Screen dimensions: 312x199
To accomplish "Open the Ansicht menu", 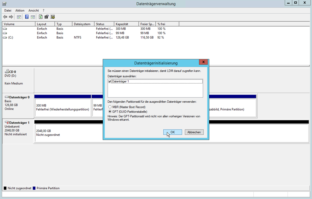I will [34, 10].
